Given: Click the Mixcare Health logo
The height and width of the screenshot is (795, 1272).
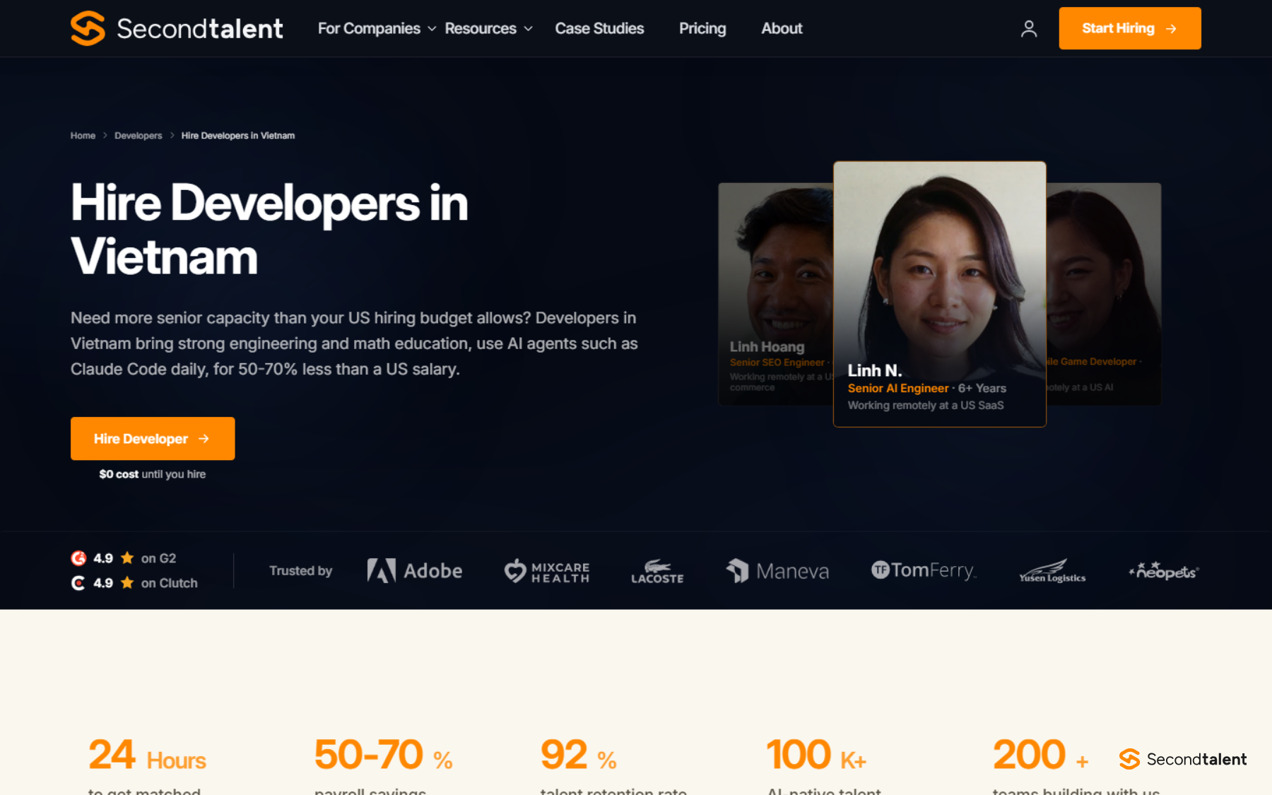Looking at the screenshot, I should (547, 571).
